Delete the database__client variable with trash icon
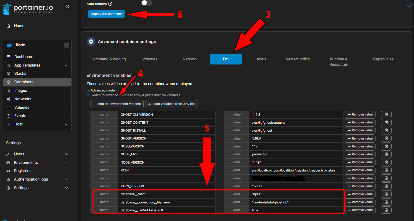 click(386, 194)
